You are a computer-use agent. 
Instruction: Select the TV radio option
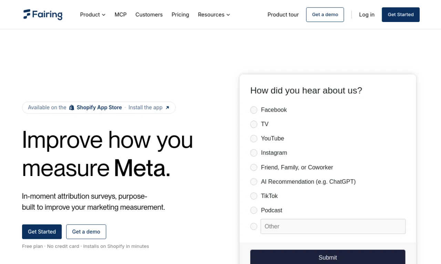coord(254,124)
